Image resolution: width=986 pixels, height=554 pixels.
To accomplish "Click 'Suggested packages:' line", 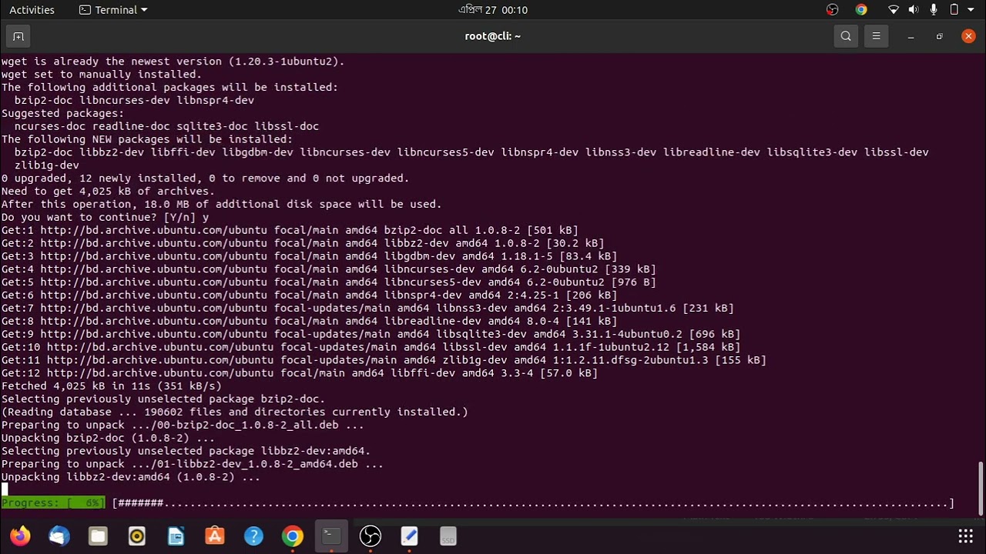I will (62, 113).
